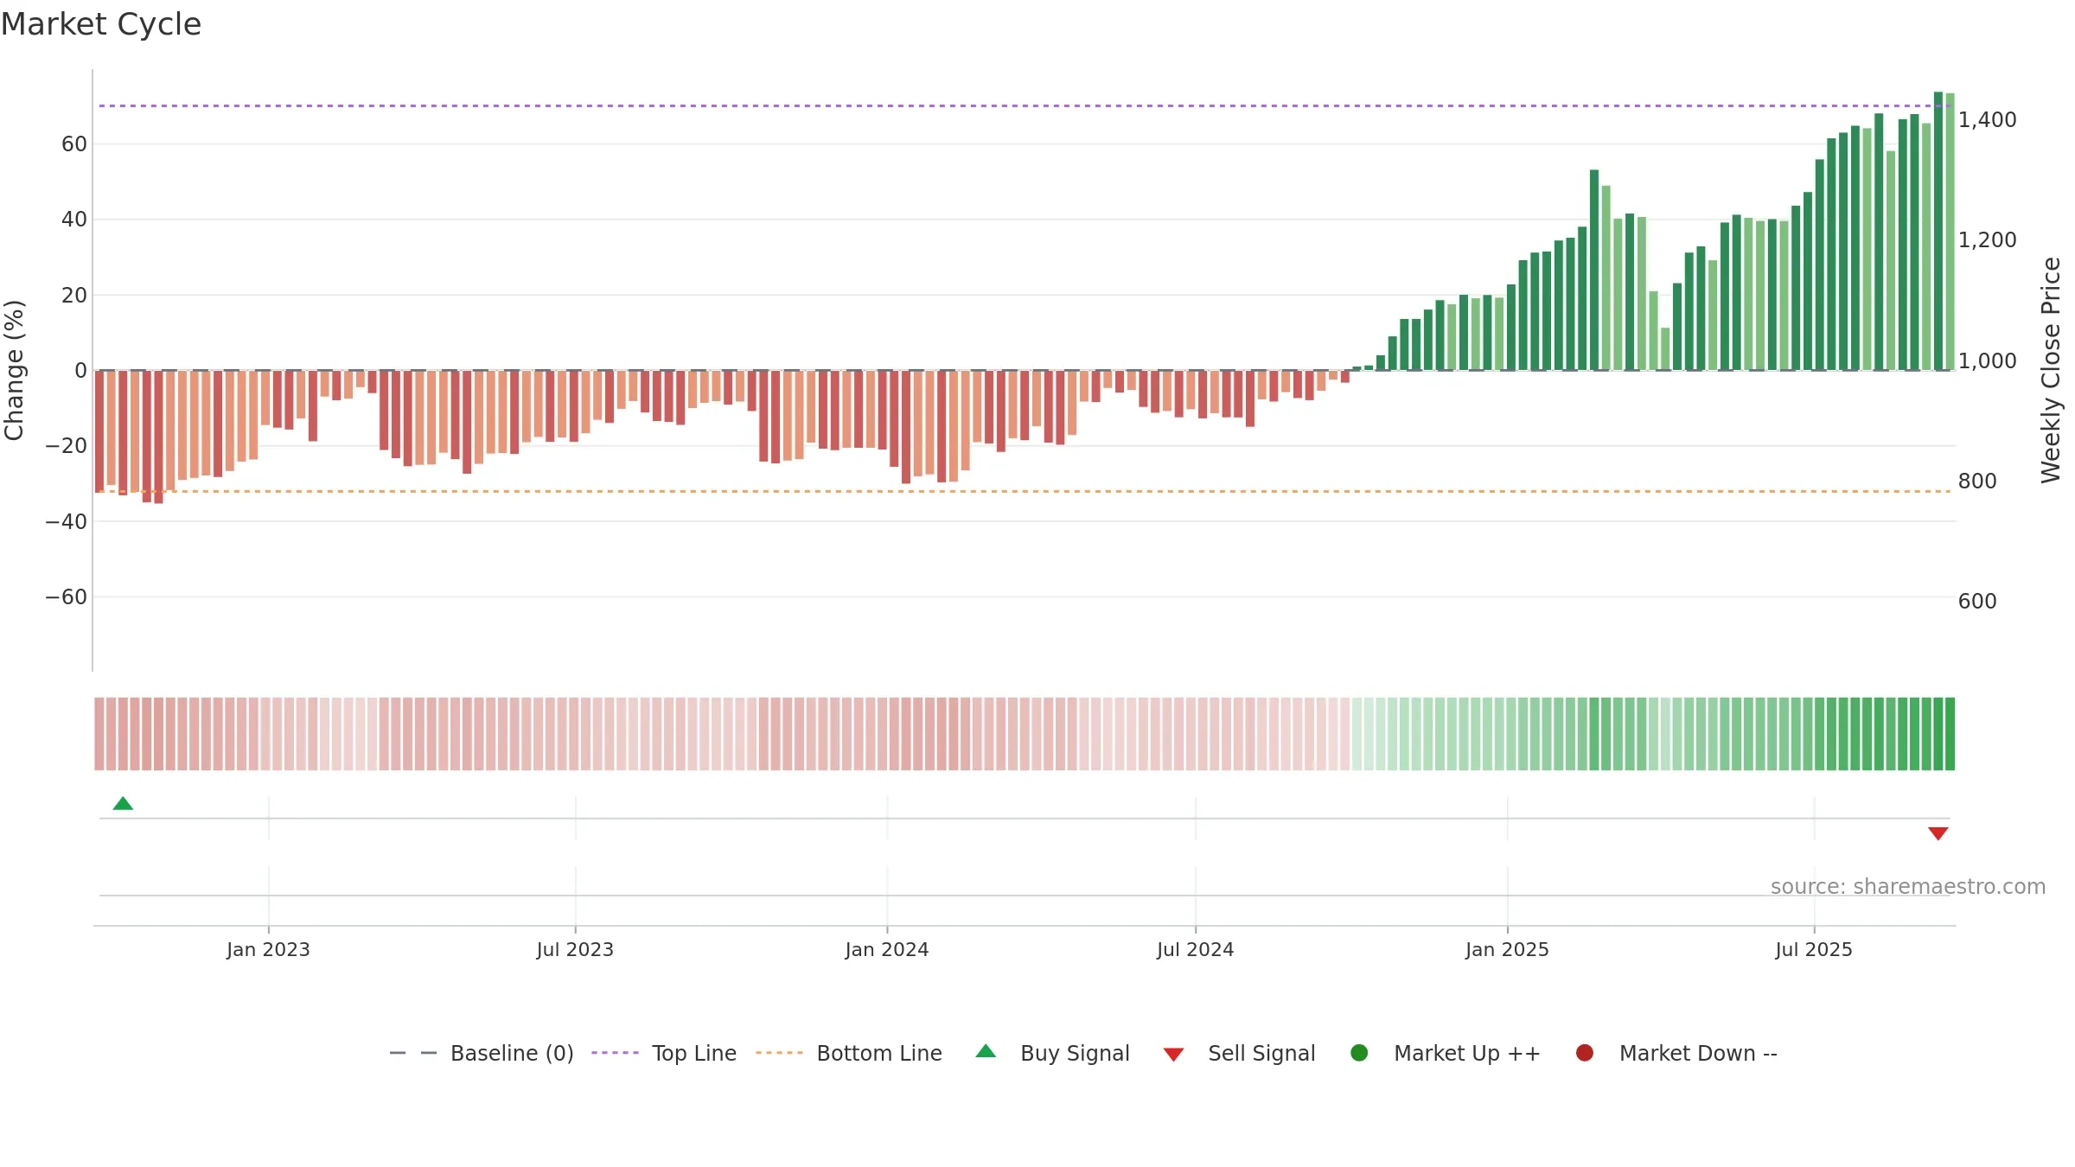Click the Jan 2025 axis label
The height and width of the screenshot is (1167, 2075).
coord(1507,949)
